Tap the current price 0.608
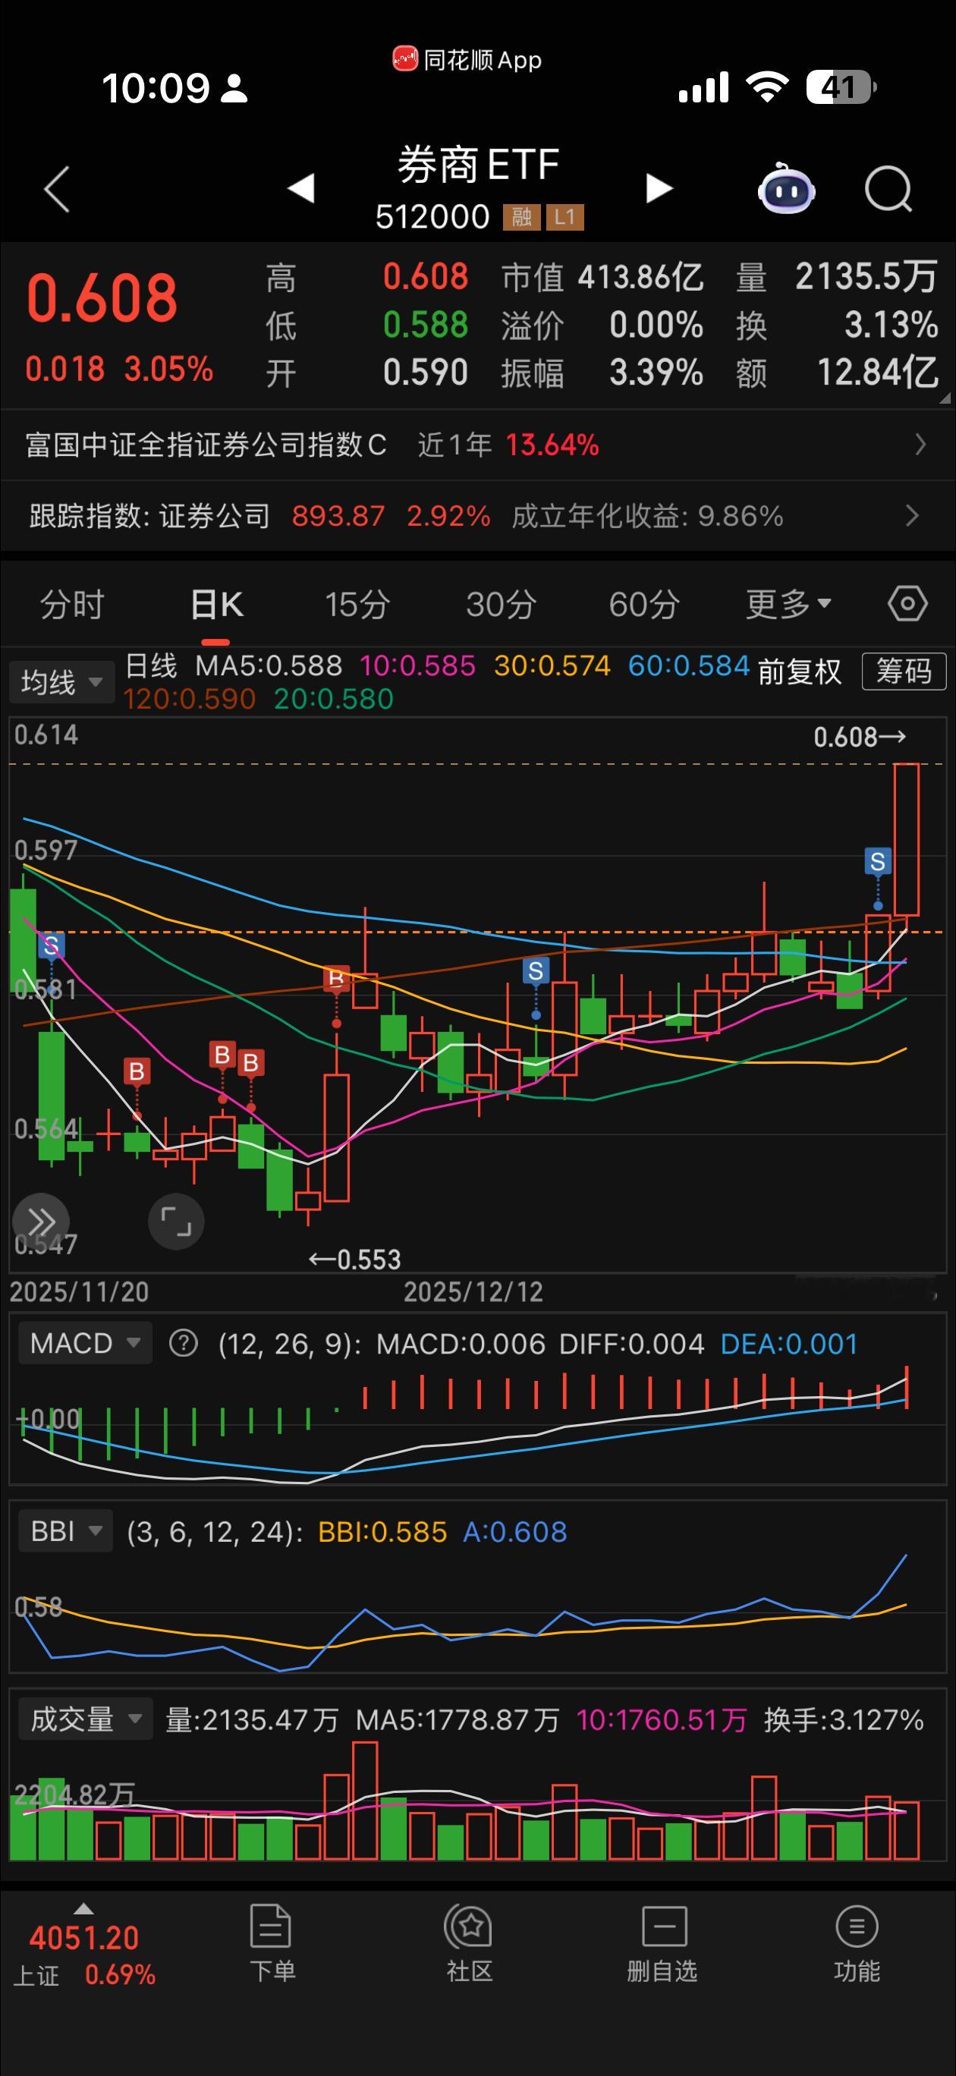956x2076 pixels. click(102, 297)
